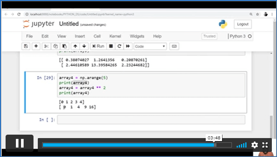
Task: Move selected cell up arrow
Action: [75, 46]
